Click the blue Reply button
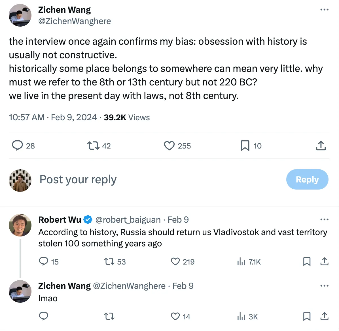Image resolution: width=339 pixels, height=331 pixels. [x=307, y=179]
